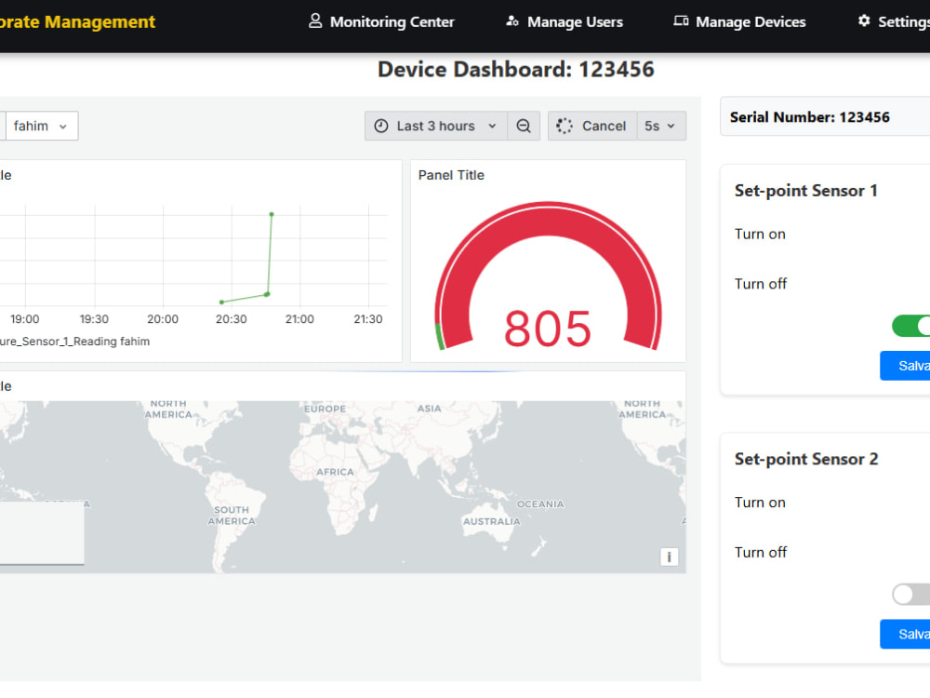The image size is (930, 698).
Task: Zoom out the time range
Action: pos(524,126)
